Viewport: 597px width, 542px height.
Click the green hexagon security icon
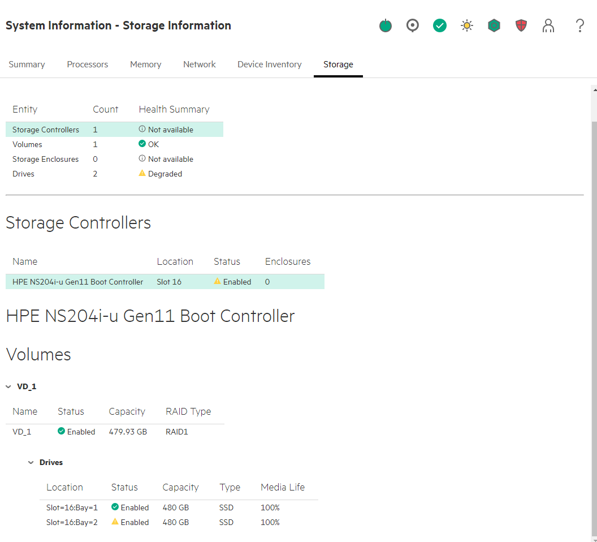pos(494,25)
